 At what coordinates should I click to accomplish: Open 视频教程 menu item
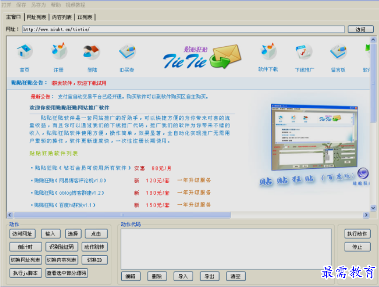(75, 5)
